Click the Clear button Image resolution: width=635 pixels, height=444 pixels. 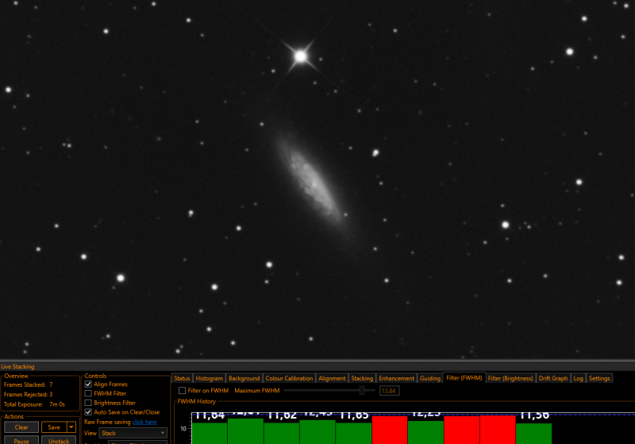(x=21, y=427)
